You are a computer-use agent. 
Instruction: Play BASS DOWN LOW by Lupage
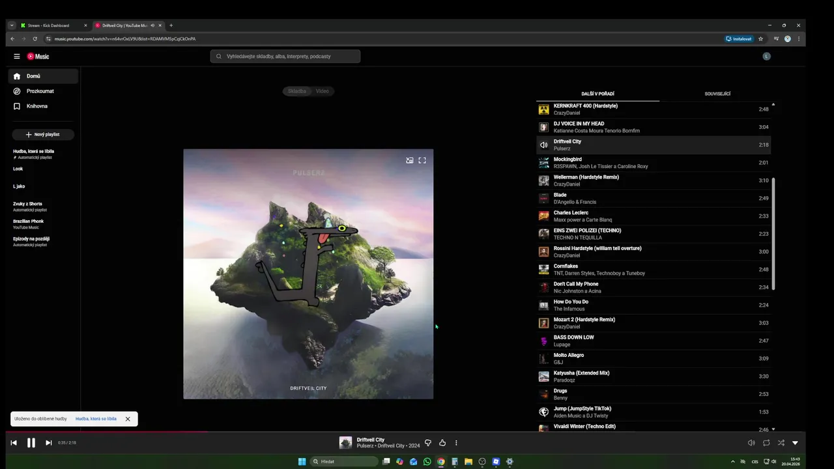[654, 341]
